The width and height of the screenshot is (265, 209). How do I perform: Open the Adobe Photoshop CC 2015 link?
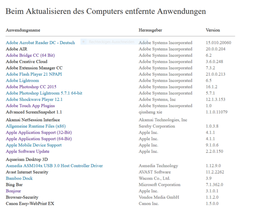coord(31,87)
